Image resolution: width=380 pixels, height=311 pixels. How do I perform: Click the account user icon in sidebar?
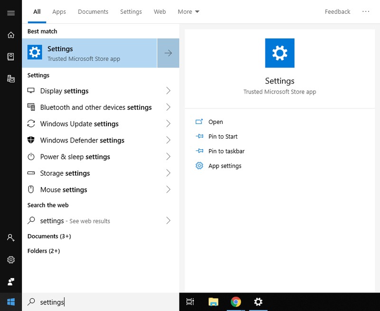(11, 237)
